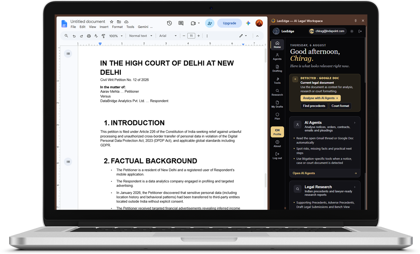Open the File menu
420x254 pixels.
[x=73, y=27]
